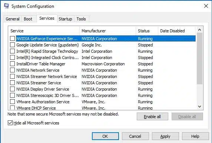Enable NVIDIA Streamer Network Service checkbox
Screen dimensions: 212x143
(12, 77)
